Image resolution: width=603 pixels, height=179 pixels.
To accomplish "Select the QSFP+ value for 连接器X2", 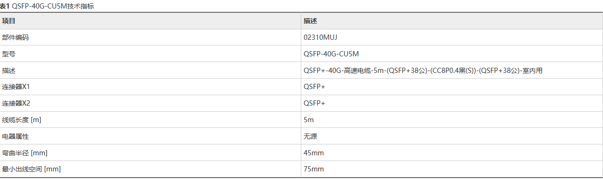I will pos(314,103).
